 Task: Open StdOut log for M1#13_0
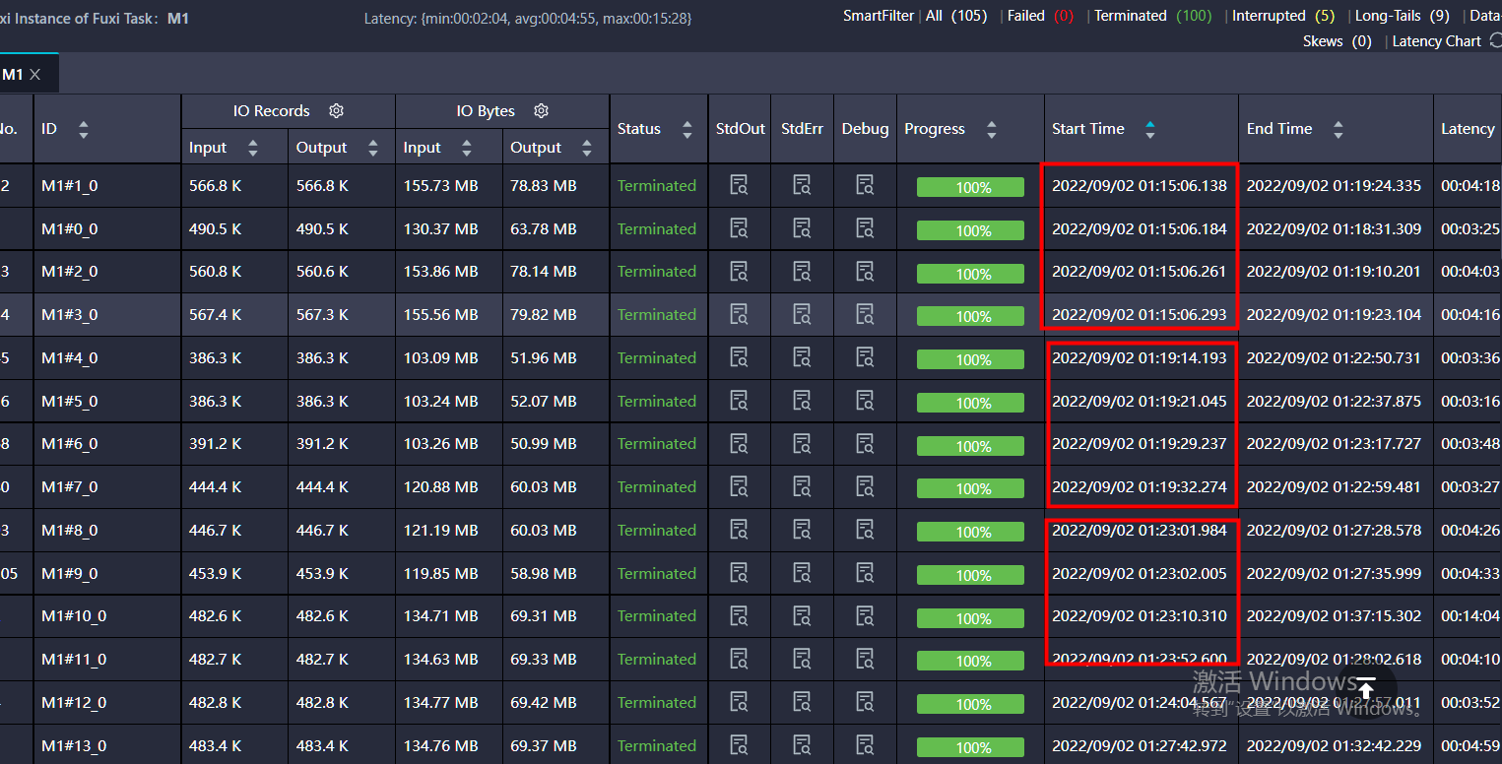tap(739, 745)
